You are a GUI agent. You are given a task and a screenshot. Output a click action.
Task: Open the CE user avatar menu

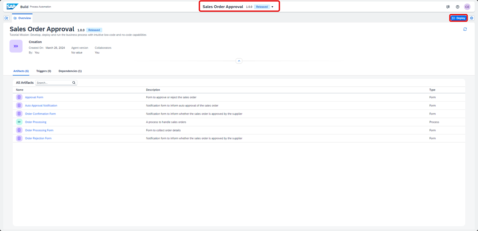pos(467,7)
